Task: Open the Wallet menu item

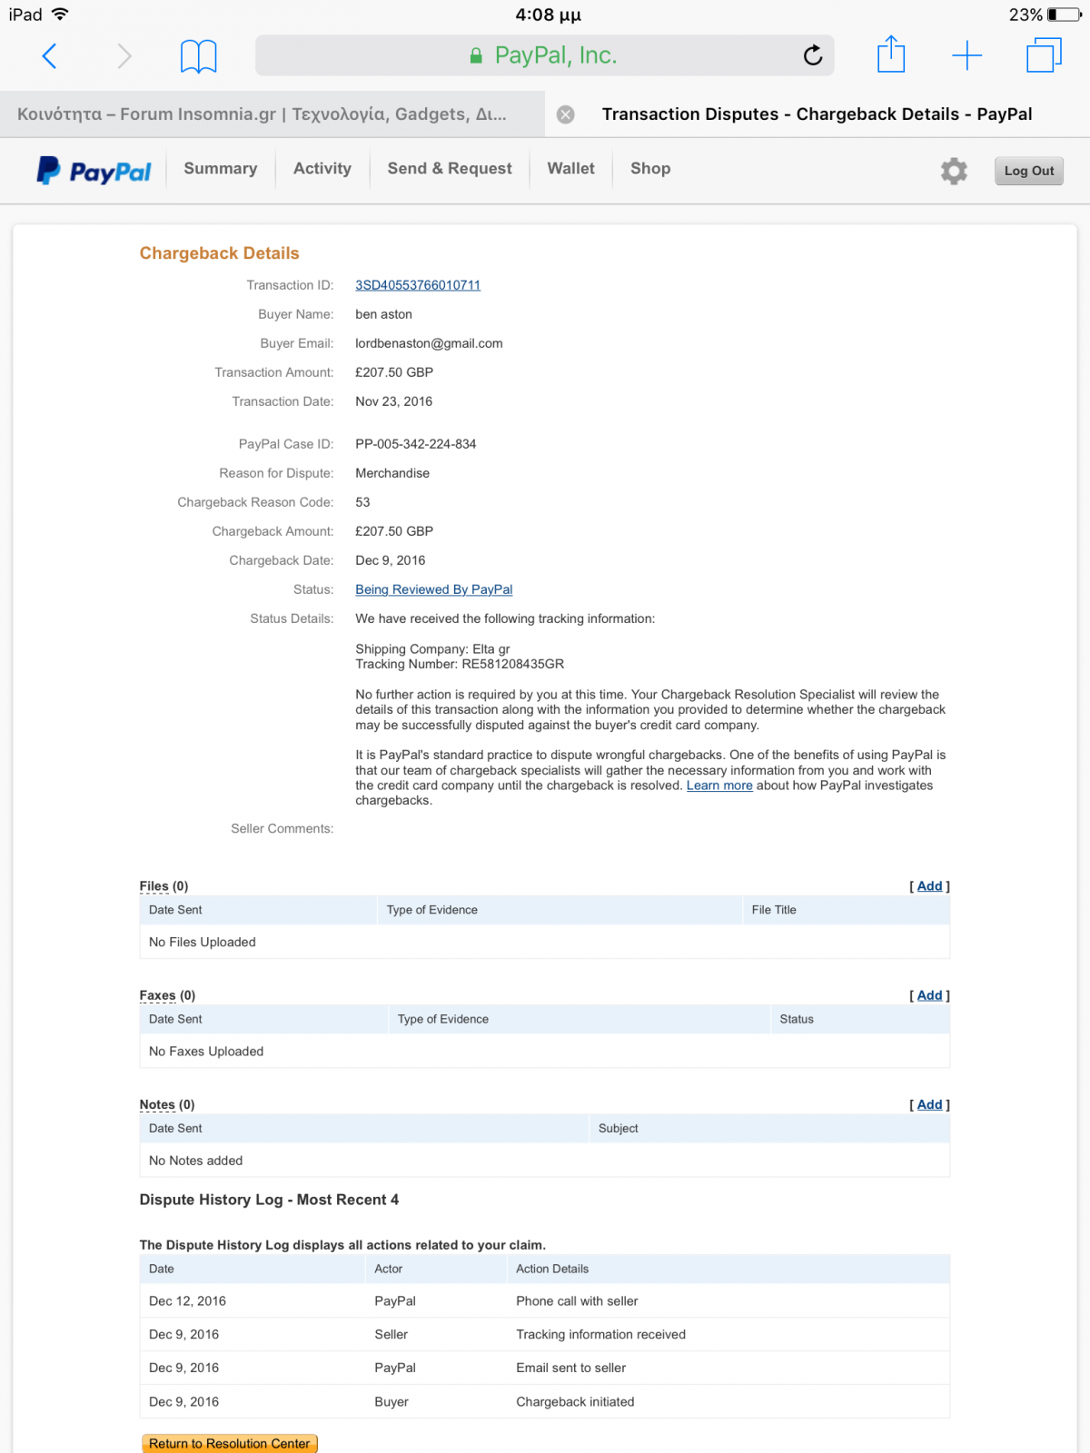Action: tap(570, 169)
